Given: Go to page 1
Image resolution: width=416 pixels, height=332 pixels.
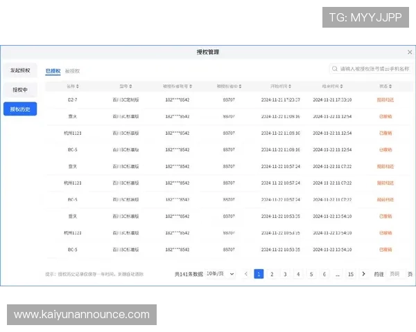Looking at the screenshot, I should 259,274.
